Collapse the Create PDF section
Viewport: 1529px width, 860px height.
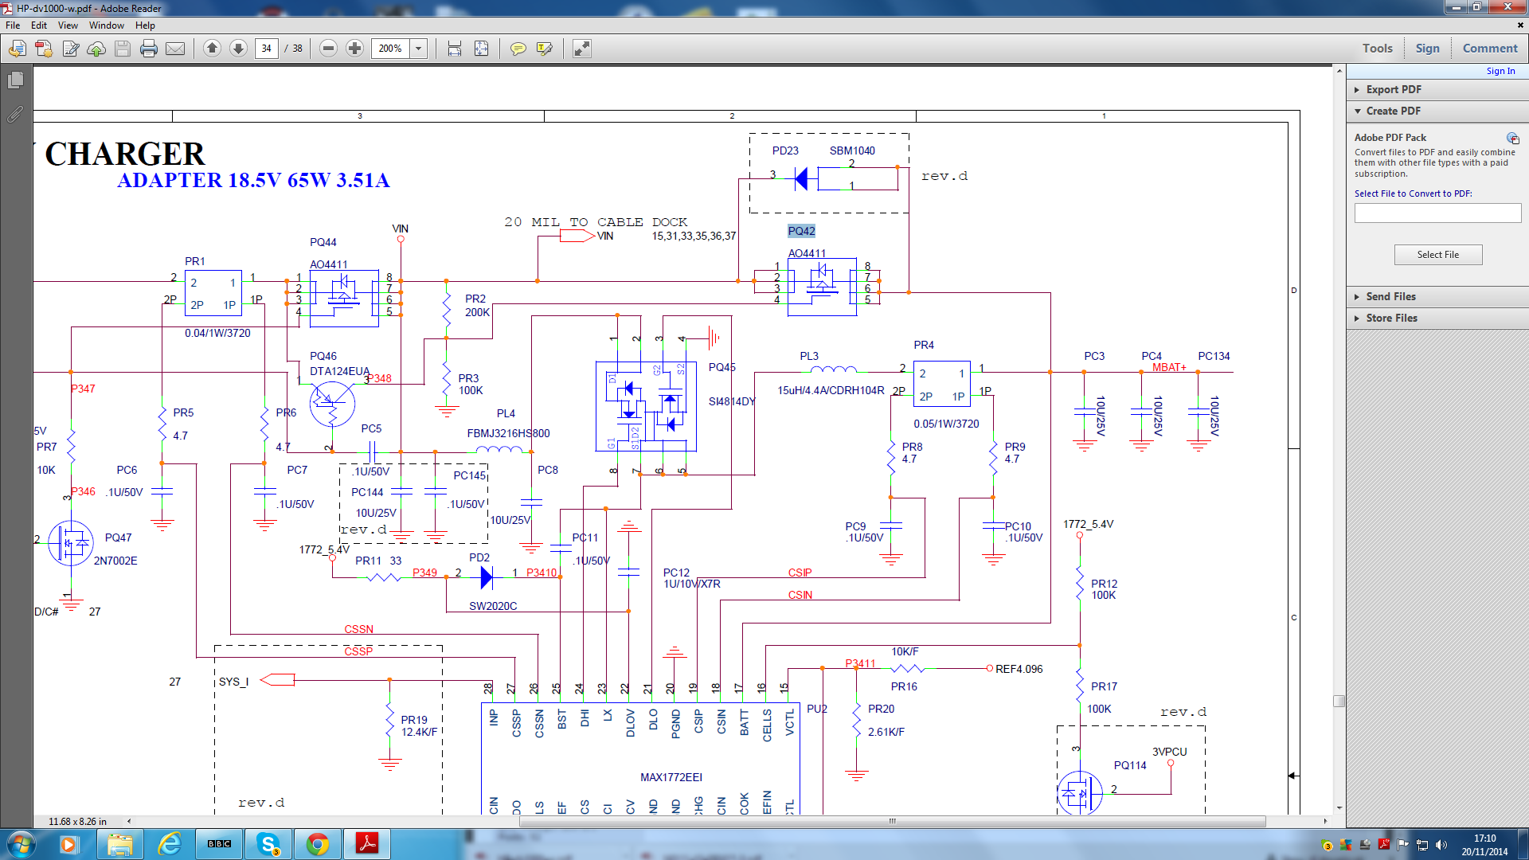tap(1393, 111)
